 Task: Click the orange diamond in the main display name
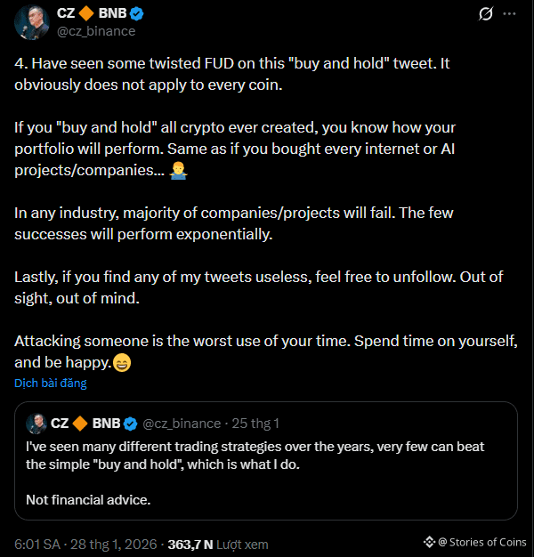click(x=88, y=13)
